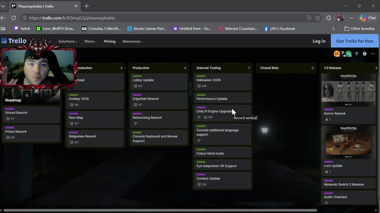Open the Kinetic Games Partner bookmark

pyautogui.click(x=147, y=28)
